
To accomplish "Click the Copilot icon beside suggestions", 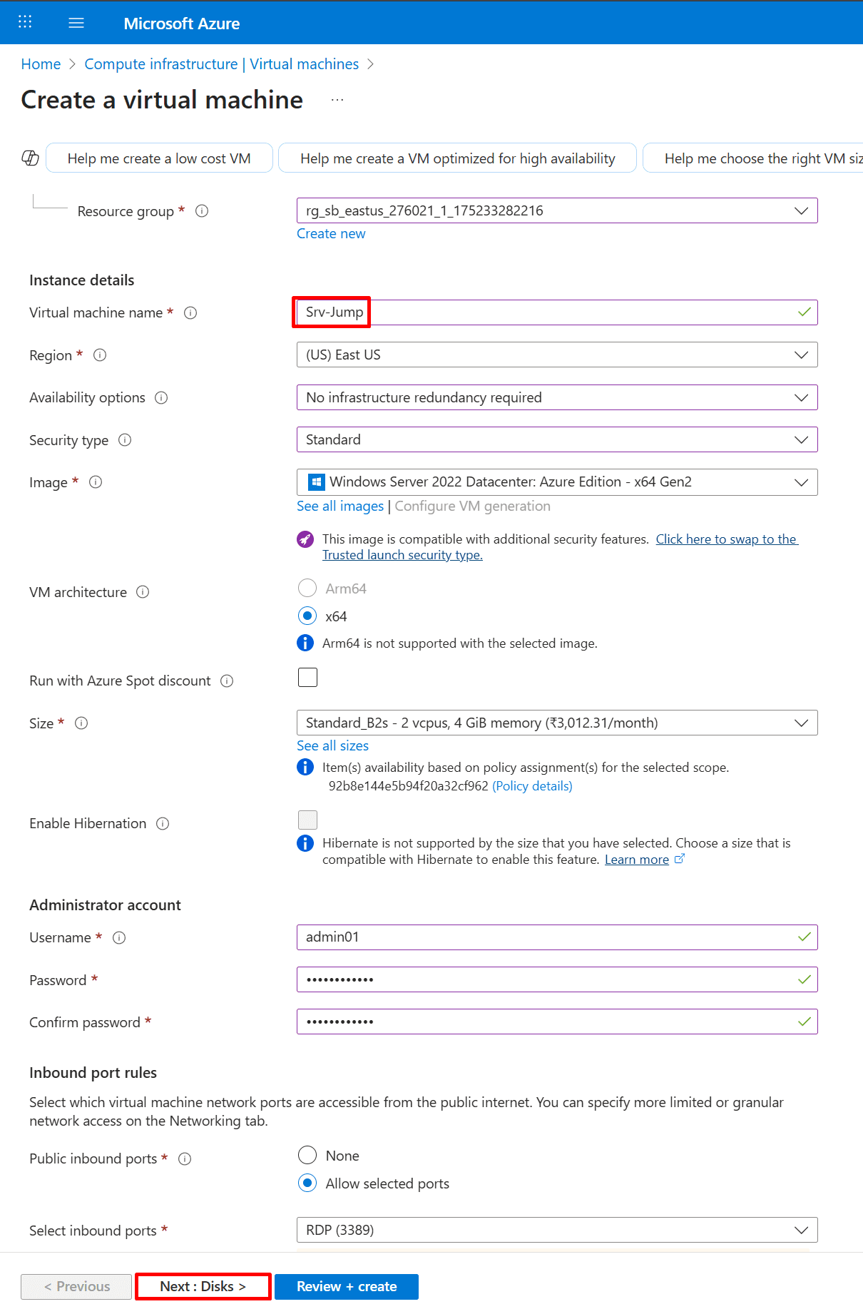I will coord(30,158).
